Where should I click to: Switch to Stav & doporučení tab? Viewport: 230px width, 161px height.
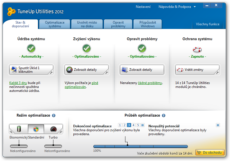click(21, 24)
